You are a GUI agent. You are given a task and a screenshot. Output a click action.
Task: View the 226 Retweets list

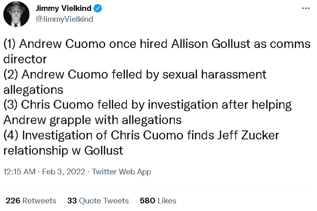tap(31, 201)
